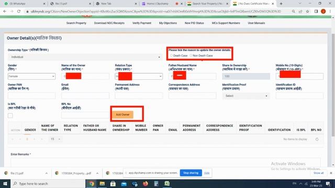Select the Non Death Case radio button
Viewport: 335px width, 188px height.
[x=191, y=55]
